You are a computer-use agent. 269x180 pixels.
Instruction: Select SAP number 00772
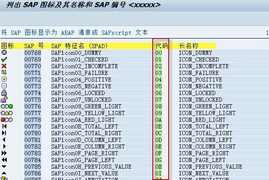pos(33,80)
